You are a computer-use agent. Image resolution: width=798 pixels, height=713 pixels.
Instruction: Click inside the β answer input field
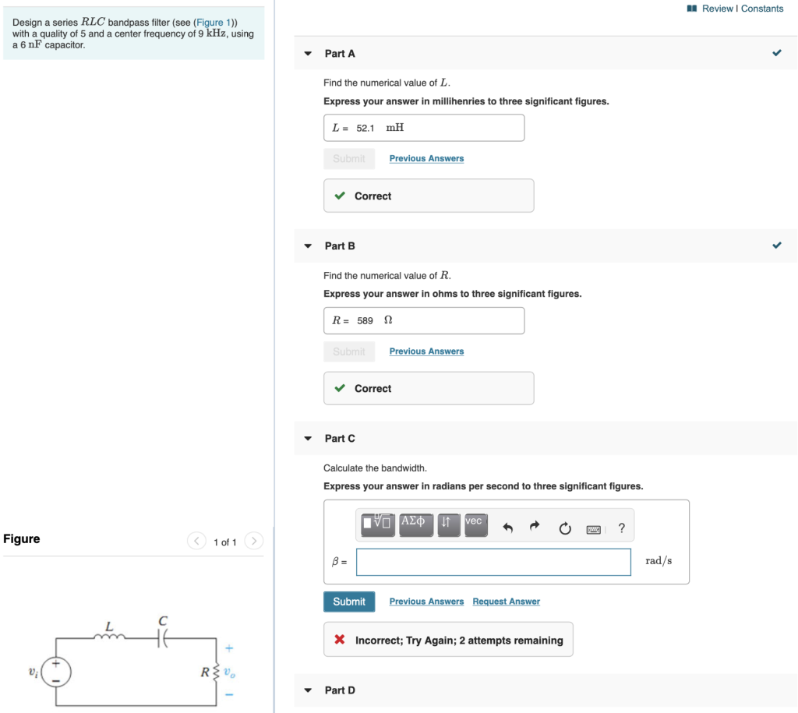point(493,562)
